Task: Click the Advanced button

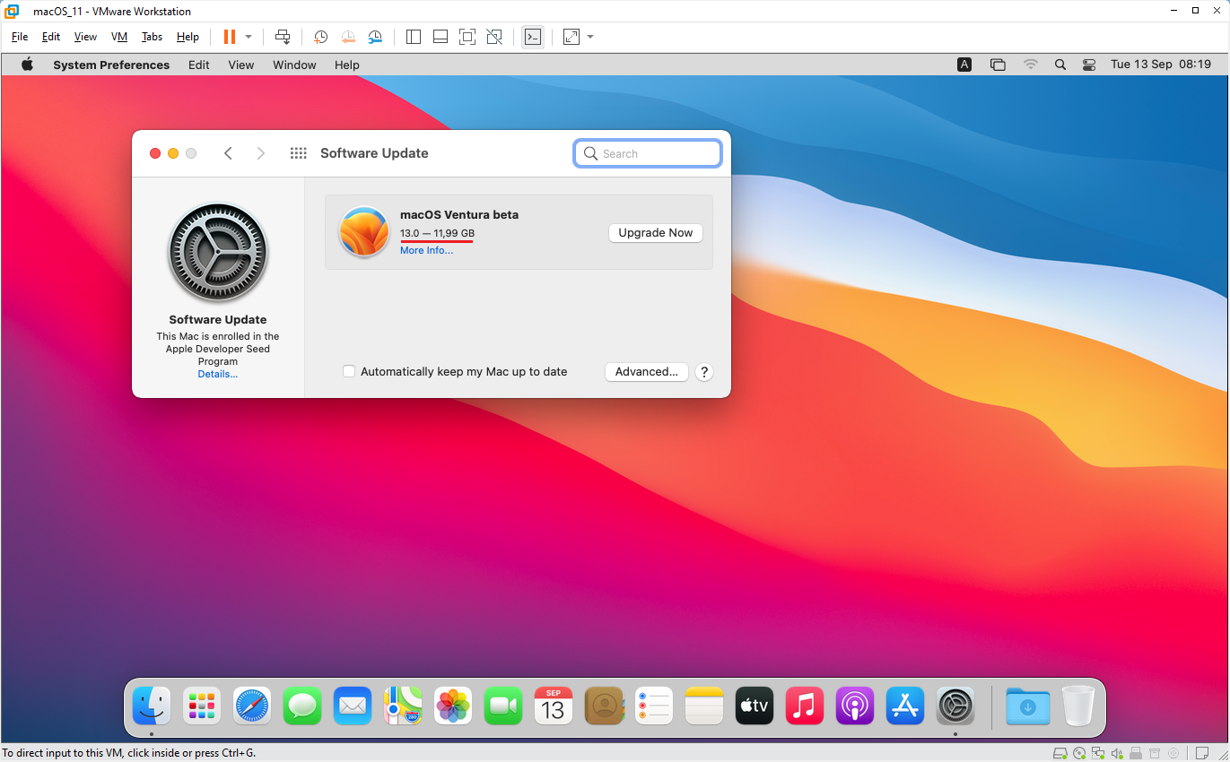Action: pyautogui.click(x=647, y=371)
